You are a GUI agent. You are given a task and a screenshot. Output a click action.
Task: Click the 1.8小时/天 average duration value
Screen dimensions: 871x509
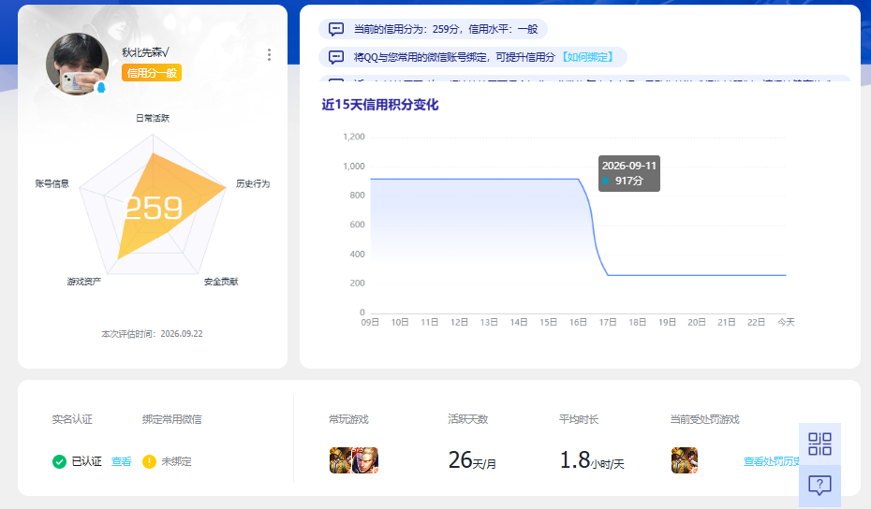592,460
